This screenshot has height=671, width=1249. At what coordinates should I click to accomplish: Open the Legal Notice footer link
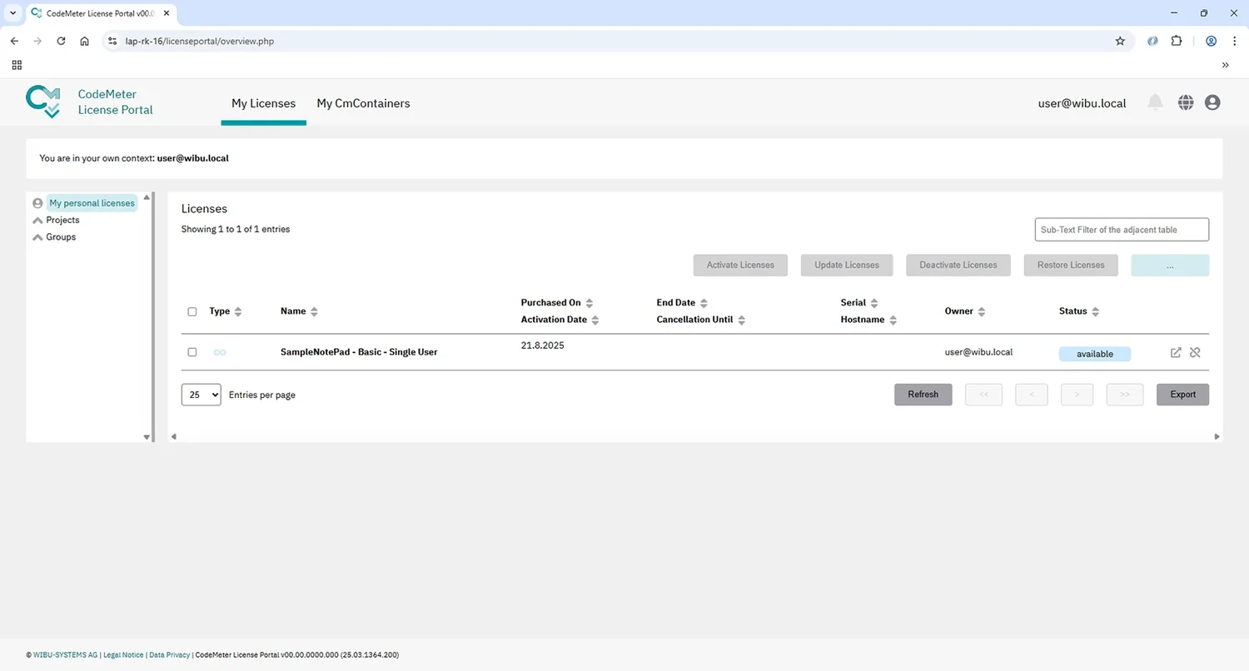pos(123,655)
